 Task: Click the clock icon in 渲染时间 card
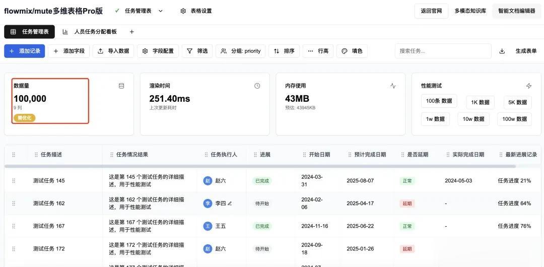[257, 86]
